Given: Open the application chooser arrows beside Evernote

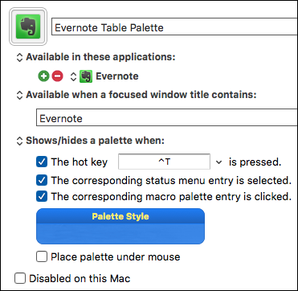Looking at the screenshot, I should click(x=73, y=76).
